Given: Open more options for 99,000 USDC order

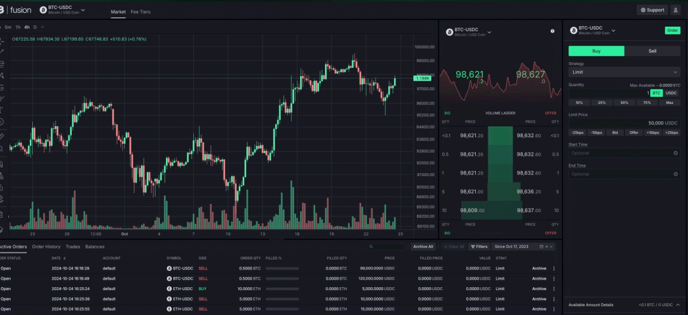Looking at the screenshot, I should click(554, 268).
